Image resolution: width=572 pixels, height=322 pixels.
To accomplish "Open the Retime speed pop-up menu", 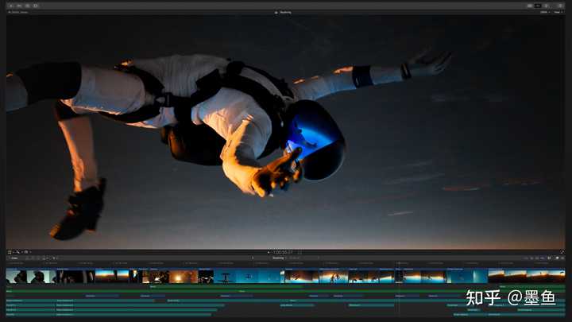I will [x=27, y=252].
